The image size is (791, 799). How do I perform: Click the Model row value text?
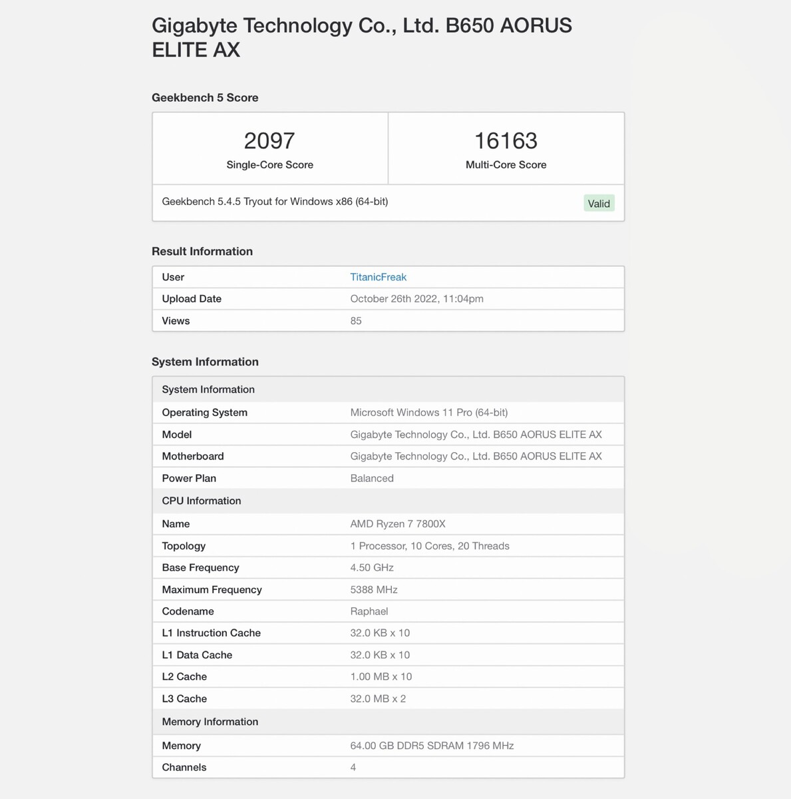point(476,435)
